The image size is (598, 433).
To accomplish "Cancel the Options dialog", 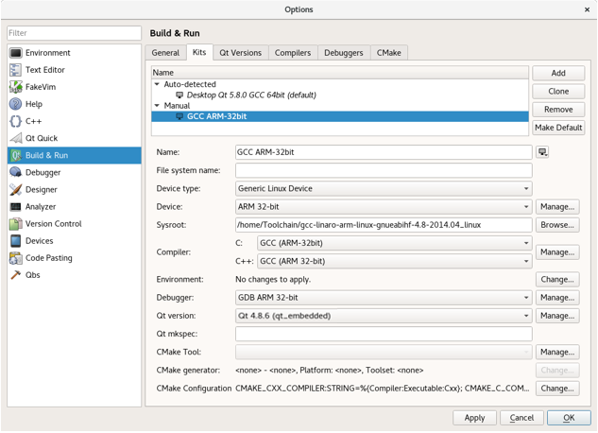I will click(521, 418).
